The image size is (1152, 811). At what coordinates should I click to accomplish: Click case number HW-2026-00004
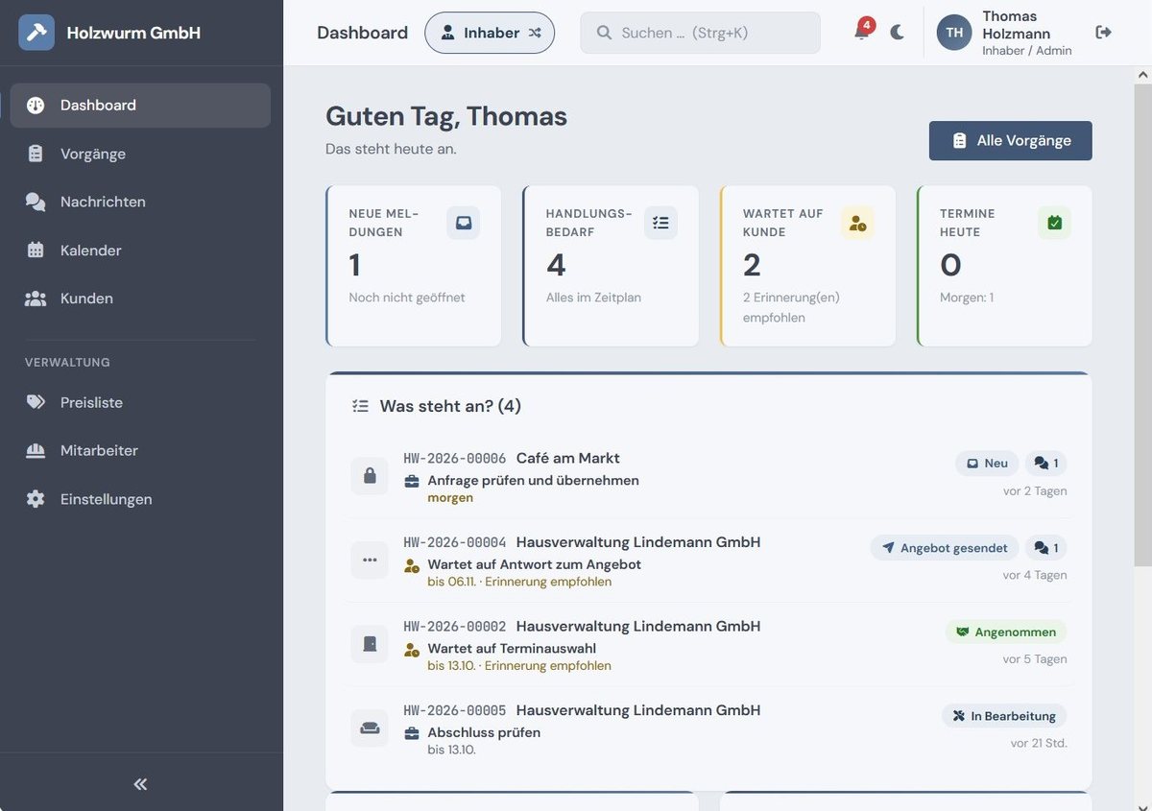pyautogui.click(x=455, y=542)
